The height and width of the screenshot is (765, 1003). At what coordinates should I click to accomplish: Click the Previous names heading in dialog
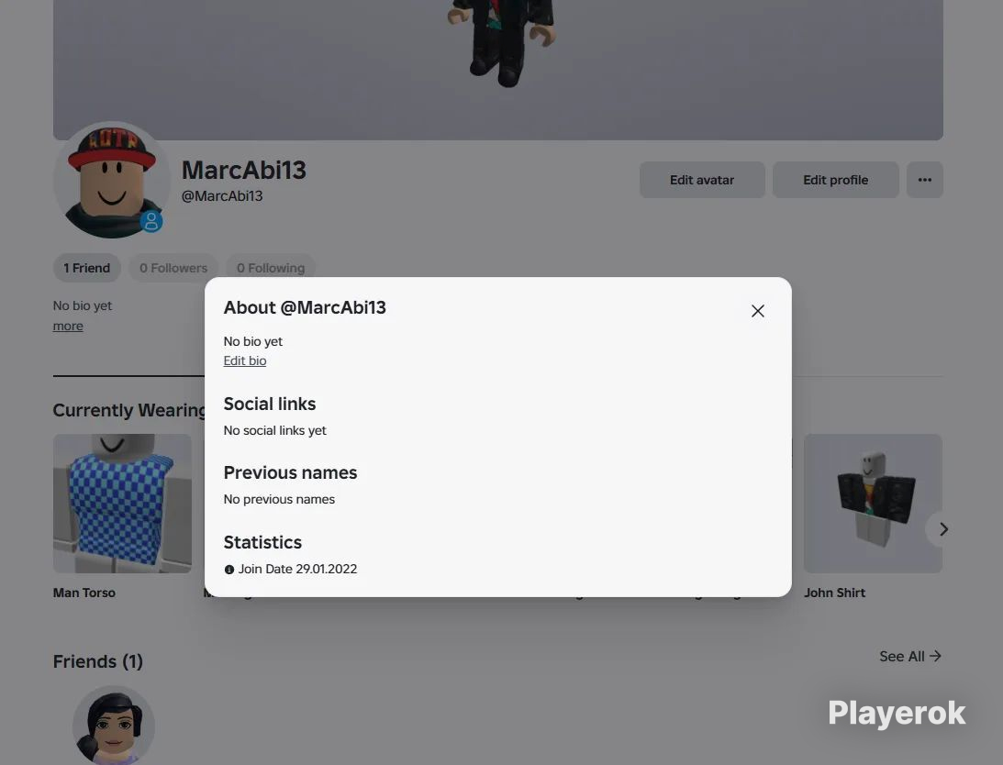(x=290, y=472)
